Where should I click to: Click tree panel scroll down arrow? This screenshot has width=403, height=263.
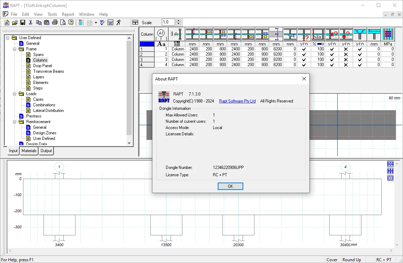(129, 143)
